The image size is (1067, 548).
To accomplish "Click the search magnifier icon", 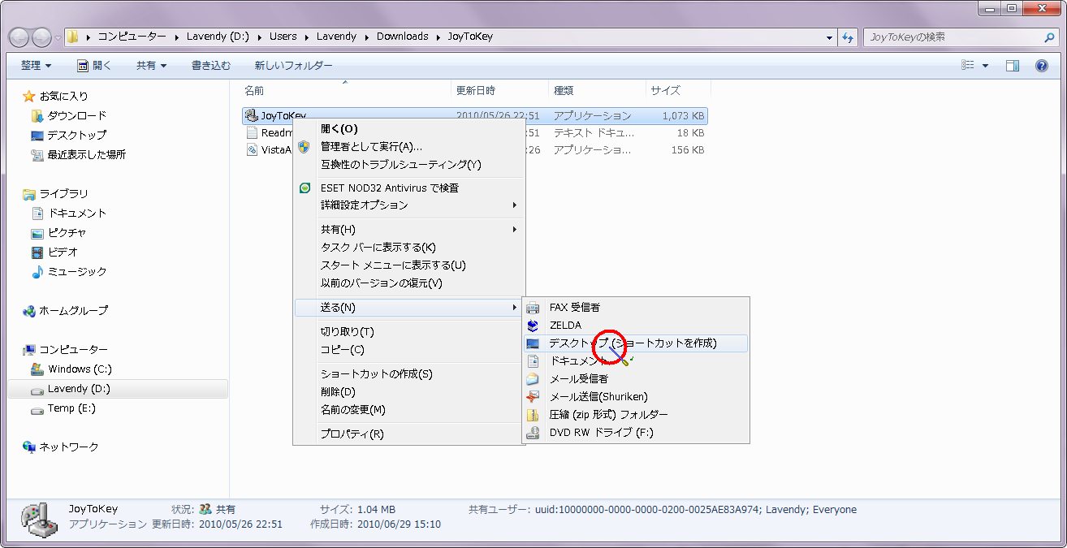I will click(1049, 37).
